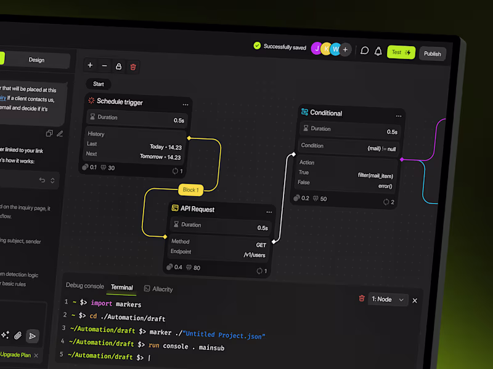Click Schedule trigger yellow output connector
Image resolution: width=493 pixels, height=369 pixels.
point(189,138)
